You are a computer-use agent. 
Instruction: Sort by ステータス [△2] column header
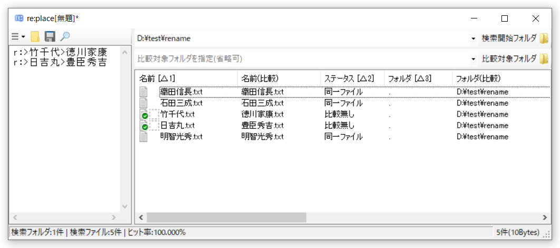tap(352, 78)
